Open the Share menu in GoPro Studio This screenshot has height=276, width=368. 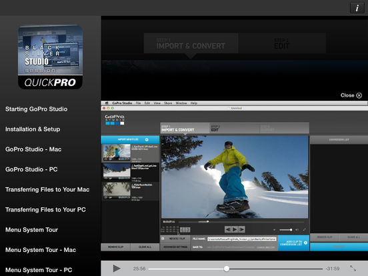click(x=168, y=103)
